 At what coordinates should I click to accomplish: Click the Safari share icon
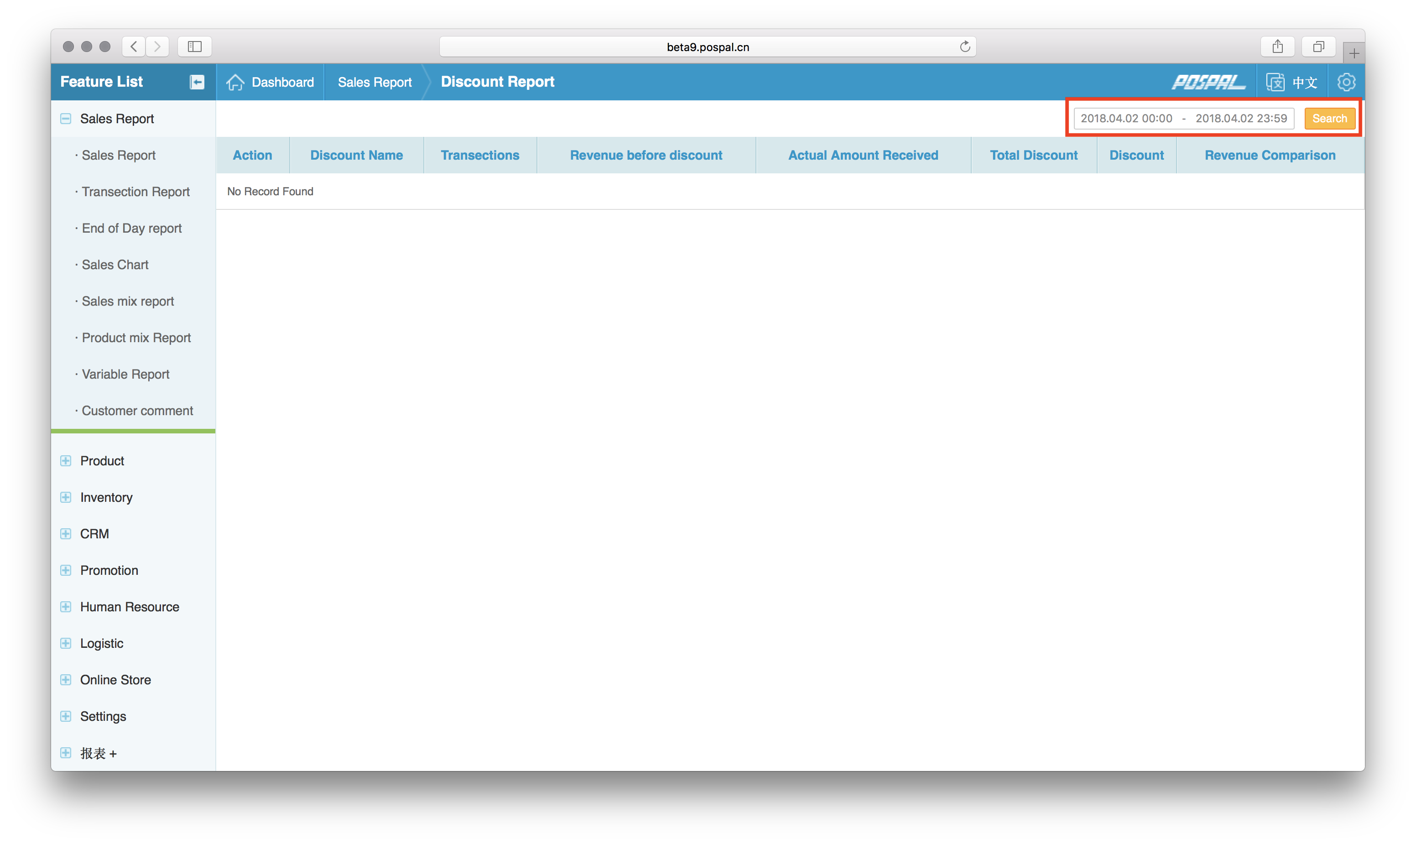coord(1277,47)
